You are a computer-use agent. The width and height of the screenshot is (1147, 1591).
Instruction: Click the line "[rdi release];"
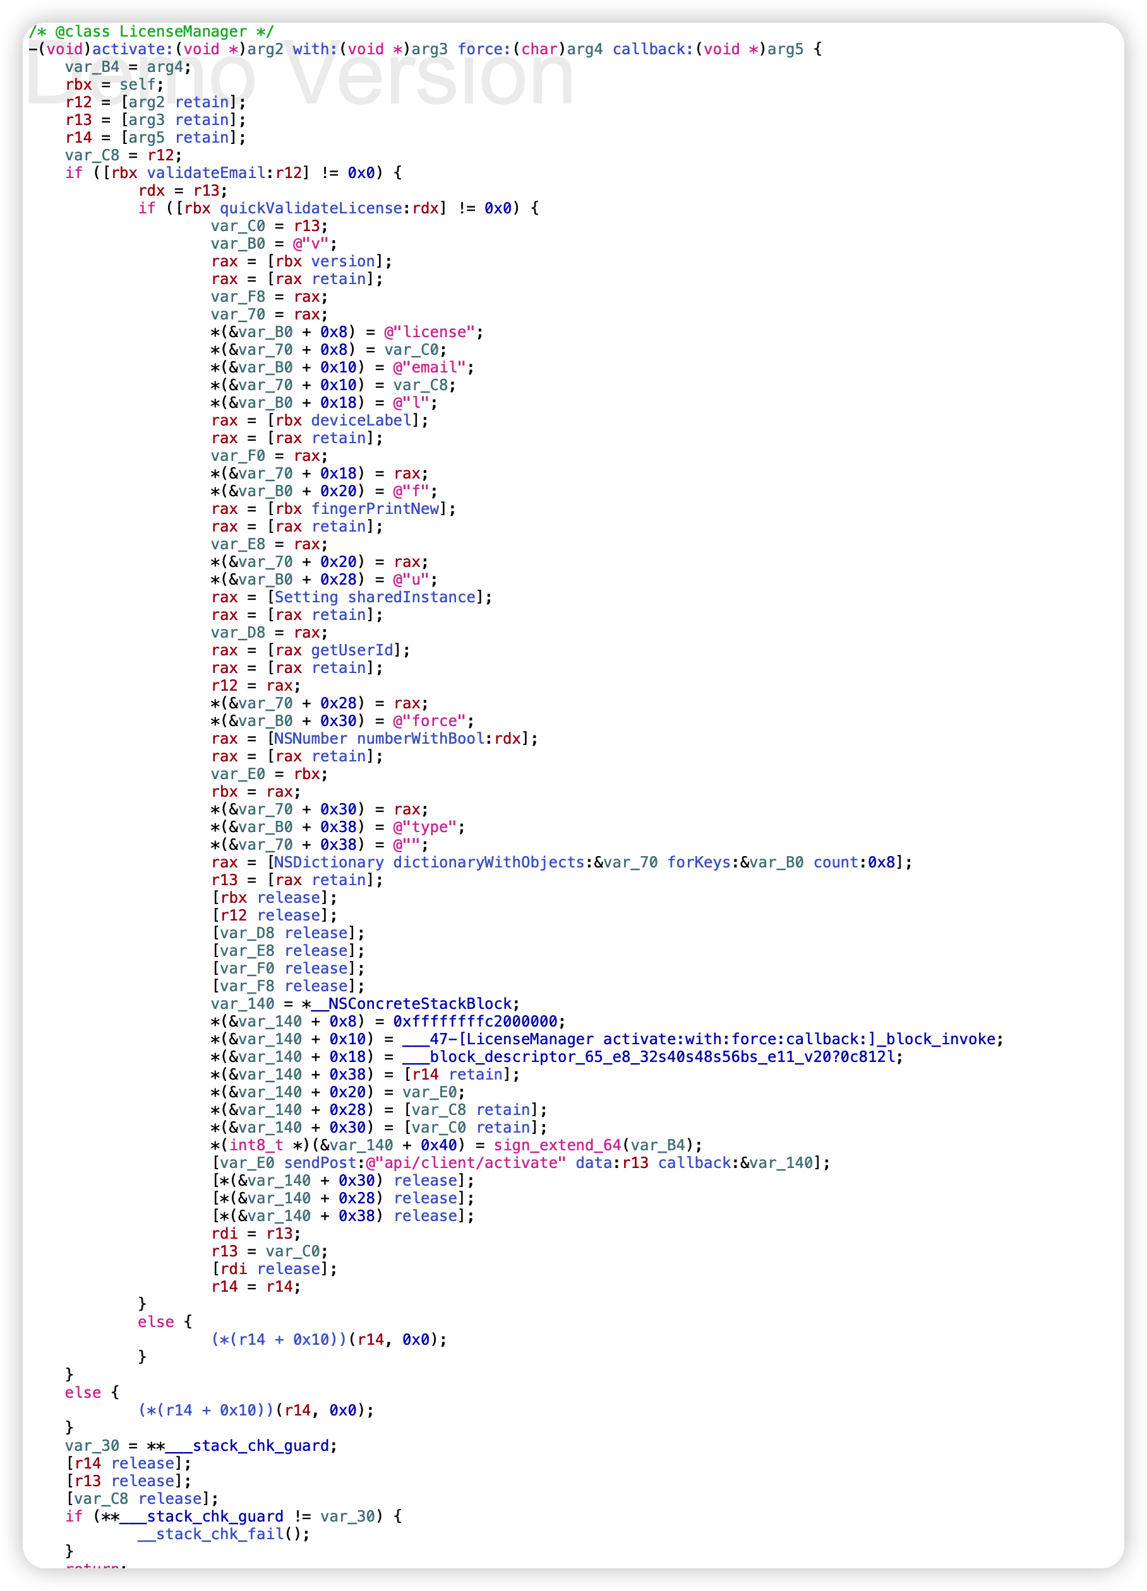pos(273,1269)
